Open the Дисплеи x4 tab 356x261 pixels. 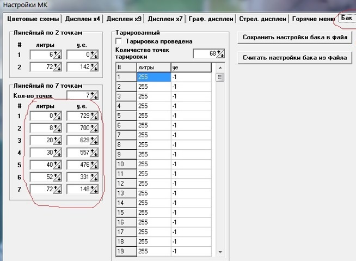coord(82,19)
